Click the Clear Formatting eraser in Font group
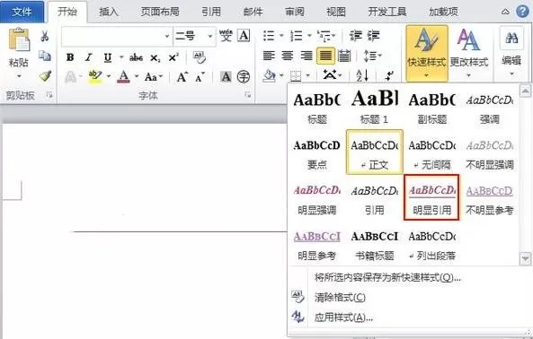 (x=200, y=57)
